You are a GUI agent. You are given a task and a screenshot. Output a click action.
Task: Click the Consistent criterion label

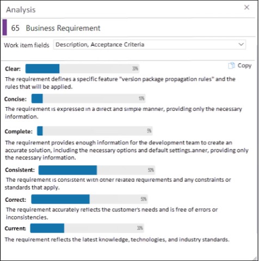click(20, 170)
